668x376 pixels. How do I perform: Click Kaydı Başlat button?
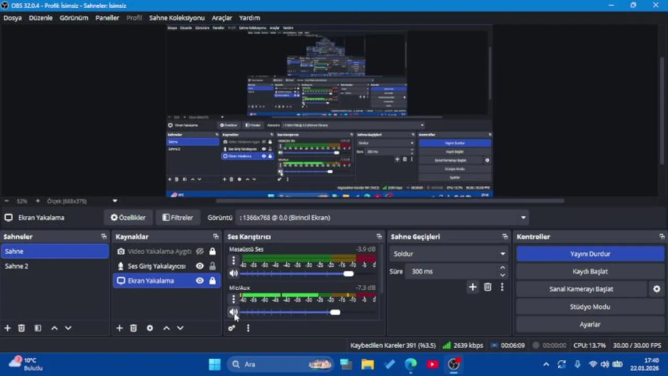(x=590, y=272)
